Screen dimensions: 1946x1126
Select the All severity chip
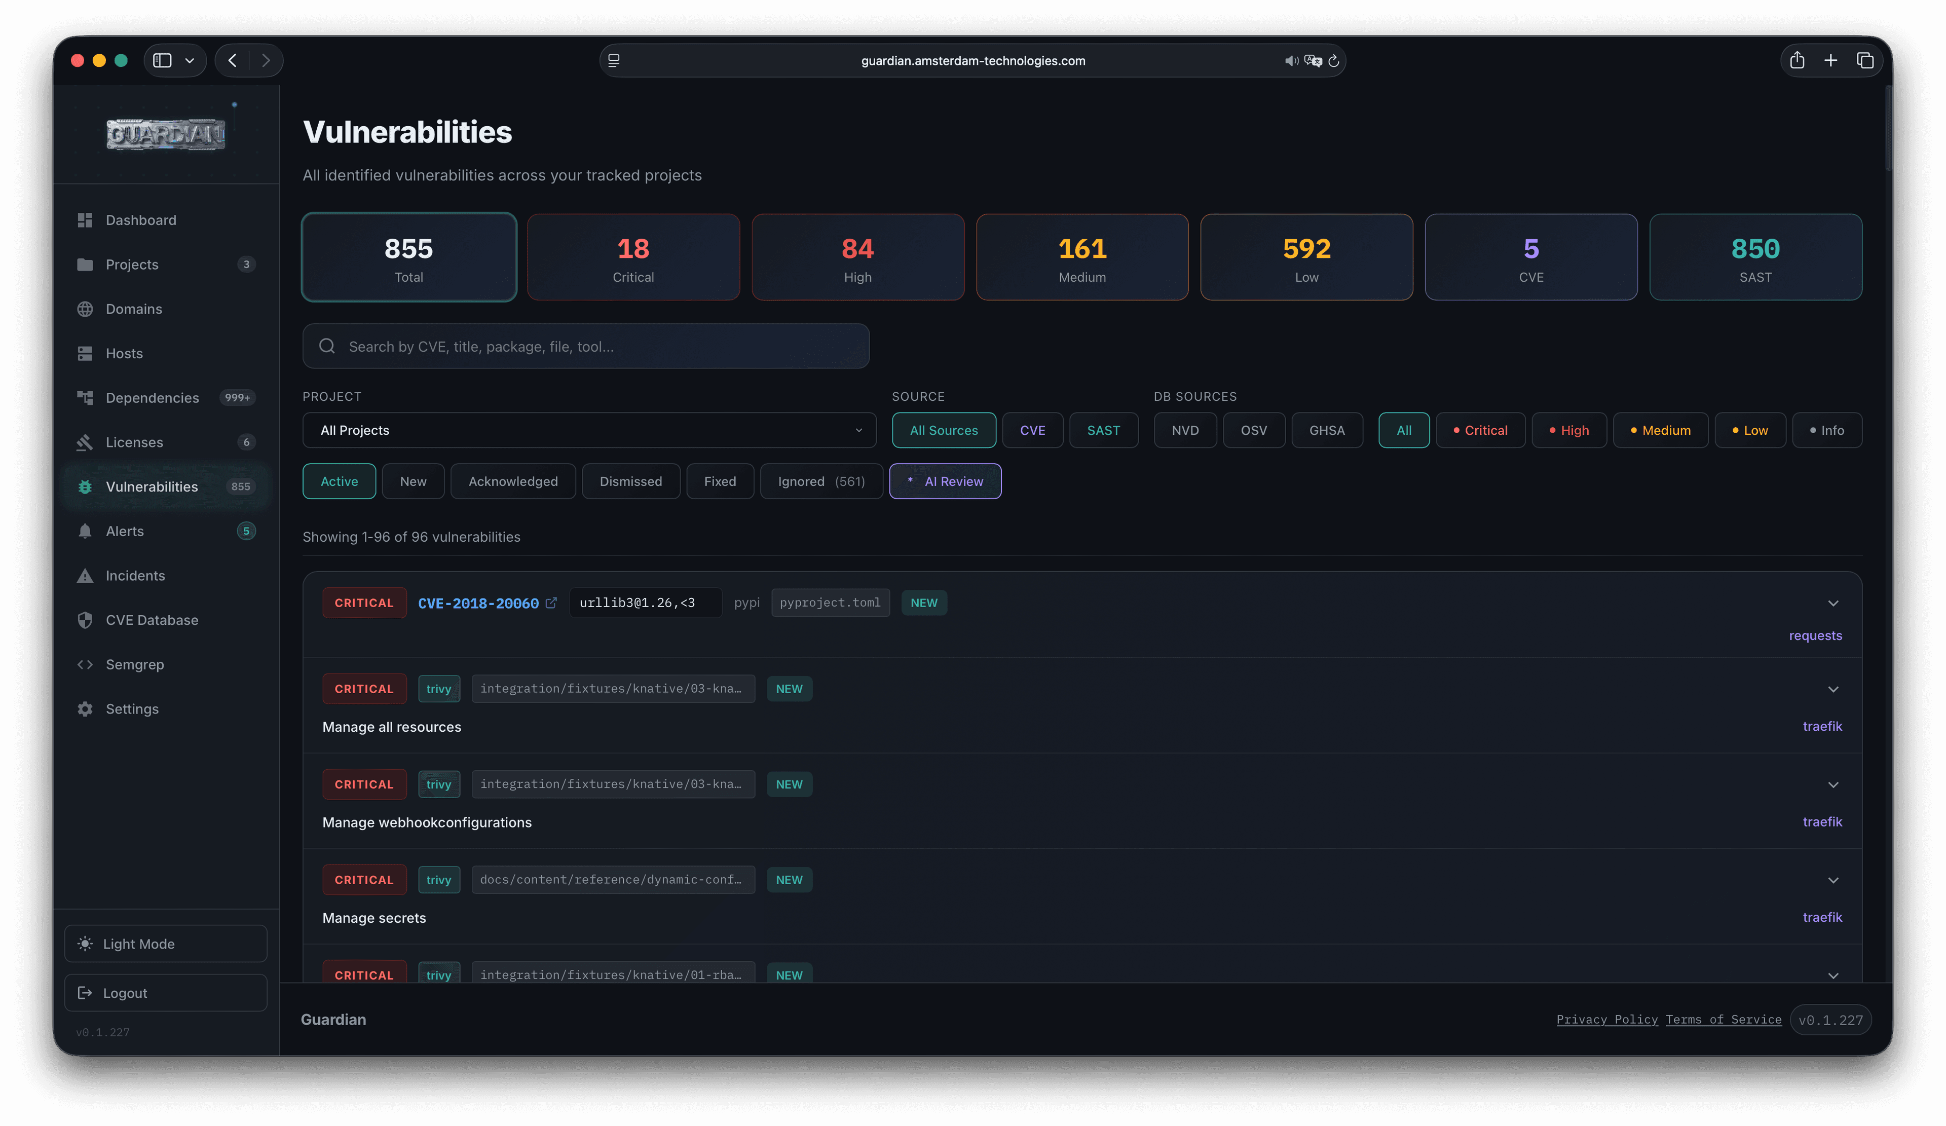click(x=1404, y=430)
